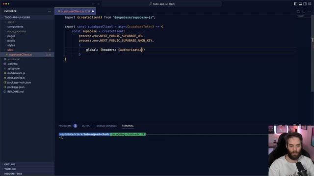The width and height of the screenshot is (314, 176).
Task: Click 'NEXT_PUBLIC_SUPABASE_URL' in the code
Action: 122,36
